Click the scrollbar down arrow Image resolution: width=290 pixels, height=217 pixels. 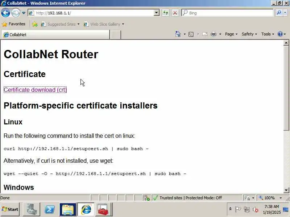click(286, 190)
